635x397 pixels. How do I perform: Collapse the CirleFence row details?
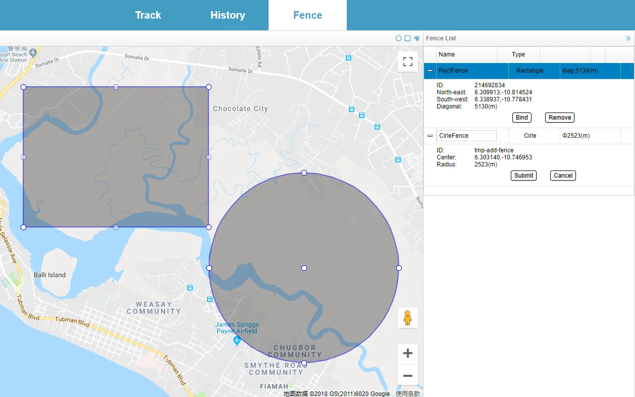[x=430, y=136]
